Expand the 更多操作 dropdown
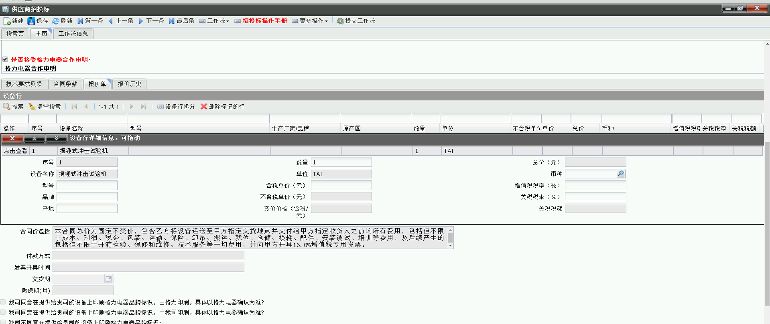The image size is (770, 324). (x=310, y=21)
